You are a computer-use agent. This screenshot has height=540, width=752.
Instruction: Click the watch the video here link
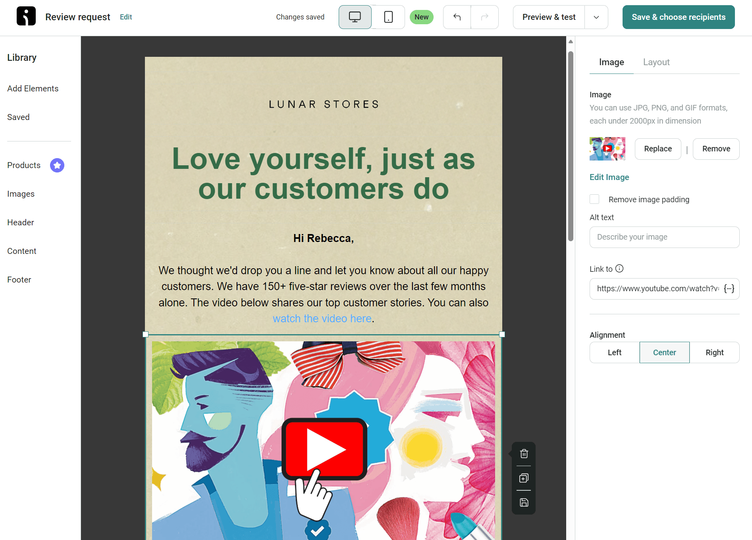click(x=322, y=319)
